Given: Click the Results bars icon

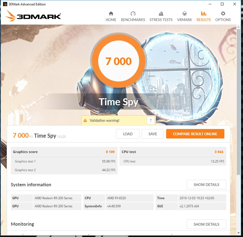Looking at the screenshot, I should [x=203, y=14].
